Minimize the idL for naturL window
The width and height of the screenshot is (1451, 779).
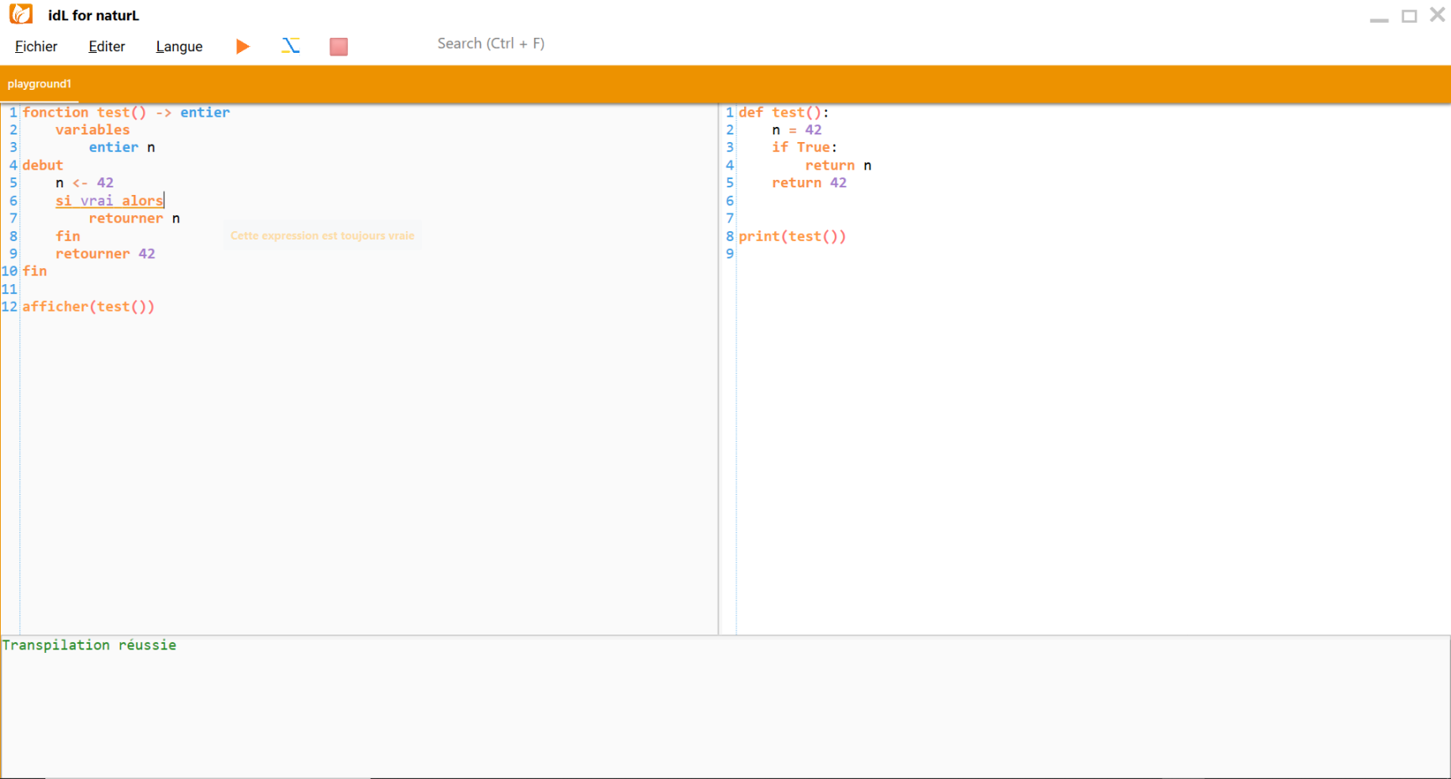(1379, 17)
